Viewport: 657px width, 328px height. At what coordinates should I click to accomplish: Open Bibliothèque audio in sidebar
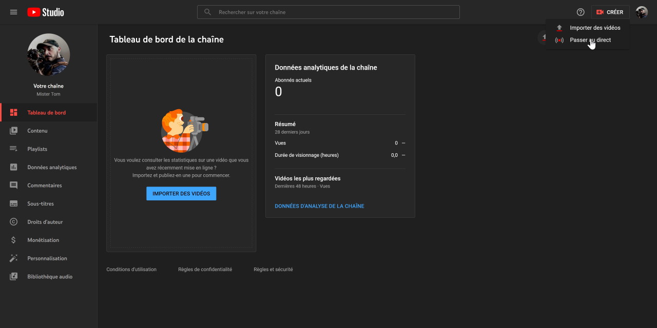[49, 277]
